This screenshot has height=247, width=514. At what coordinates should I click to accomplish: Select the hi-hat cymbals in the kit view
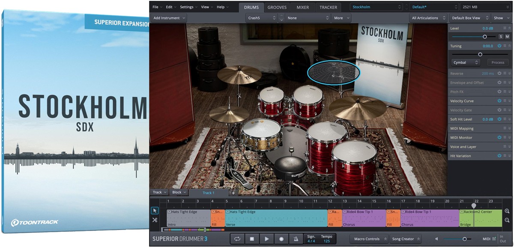(229, 114)
